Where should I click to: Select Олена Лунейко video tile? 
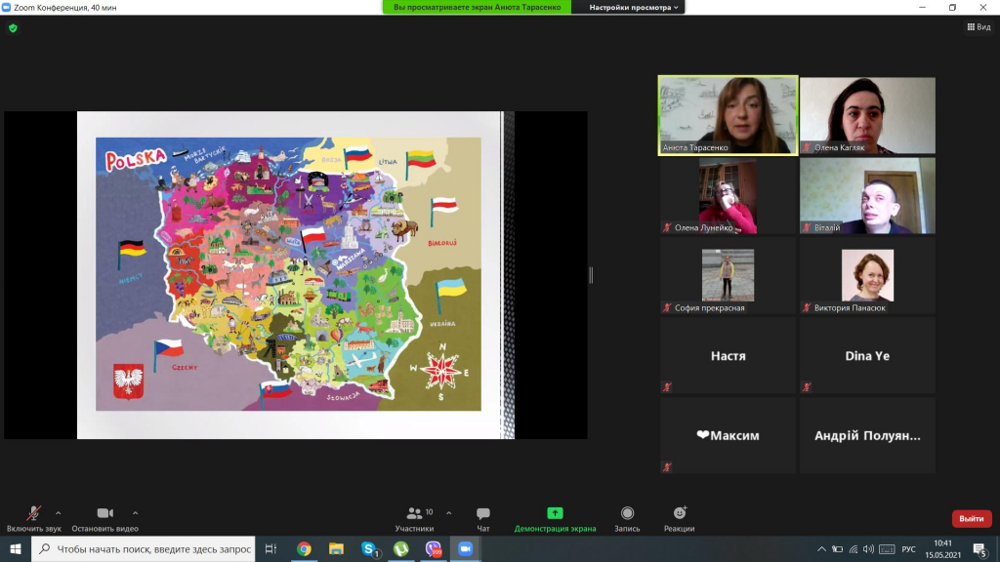click(x=728, y=195)
